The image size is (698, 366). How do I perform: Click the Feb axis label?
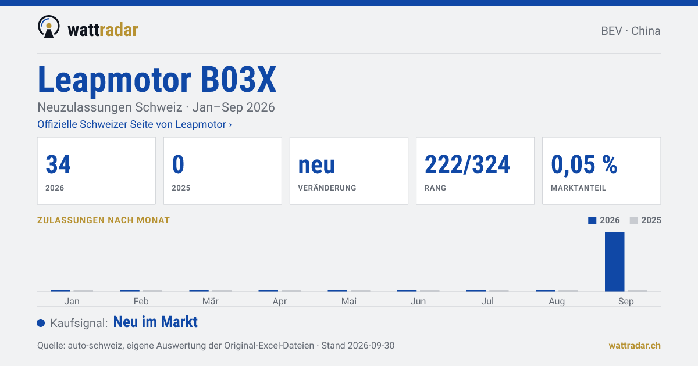click(x=141, y=301)
